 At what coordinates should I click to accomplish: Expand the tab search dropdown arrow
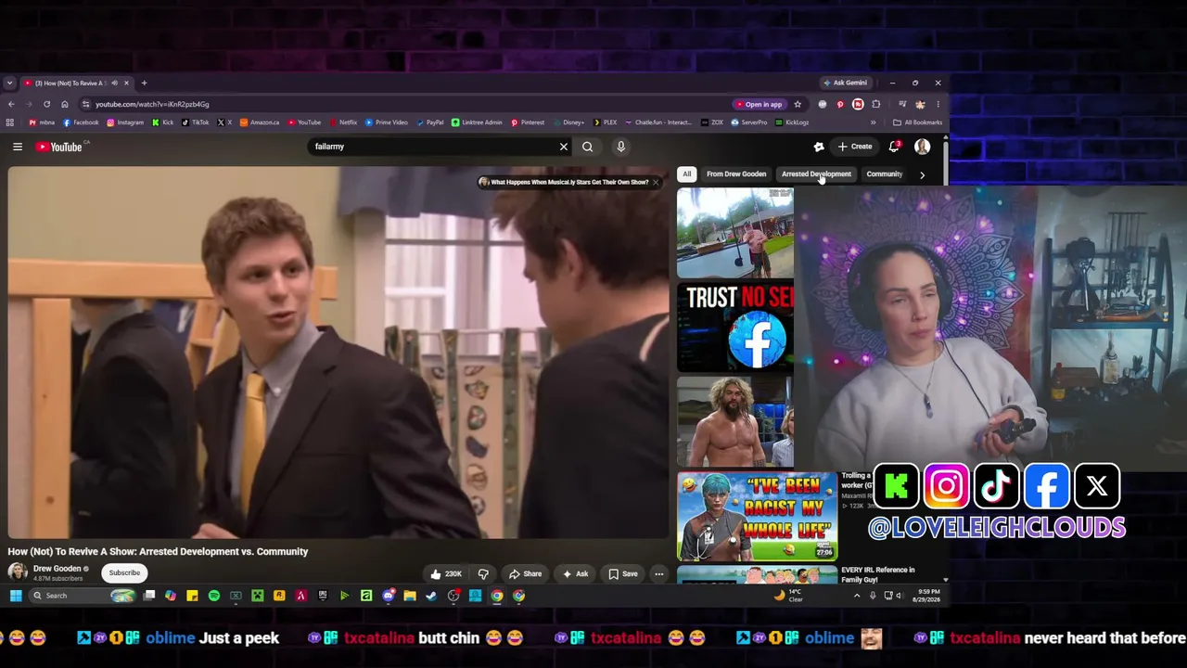[9, 83]
